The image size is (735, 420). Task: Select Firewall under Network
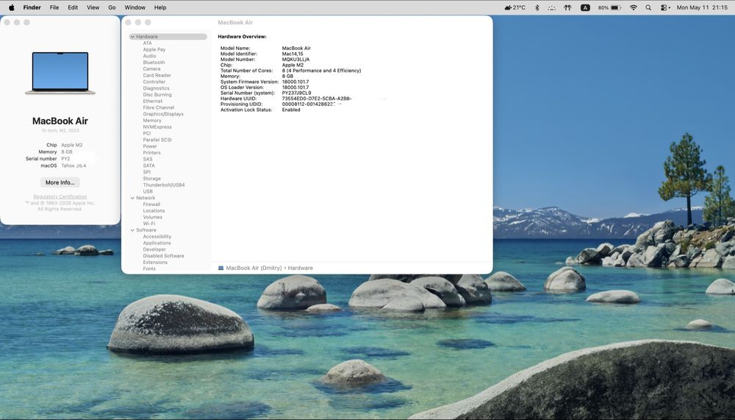pyautogui.click(x=151, y=204)
